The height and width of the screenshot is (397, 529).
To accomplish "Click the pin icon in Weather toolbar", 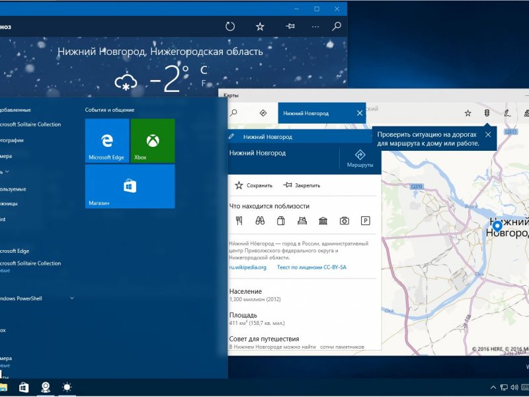I will coord(290,26).
